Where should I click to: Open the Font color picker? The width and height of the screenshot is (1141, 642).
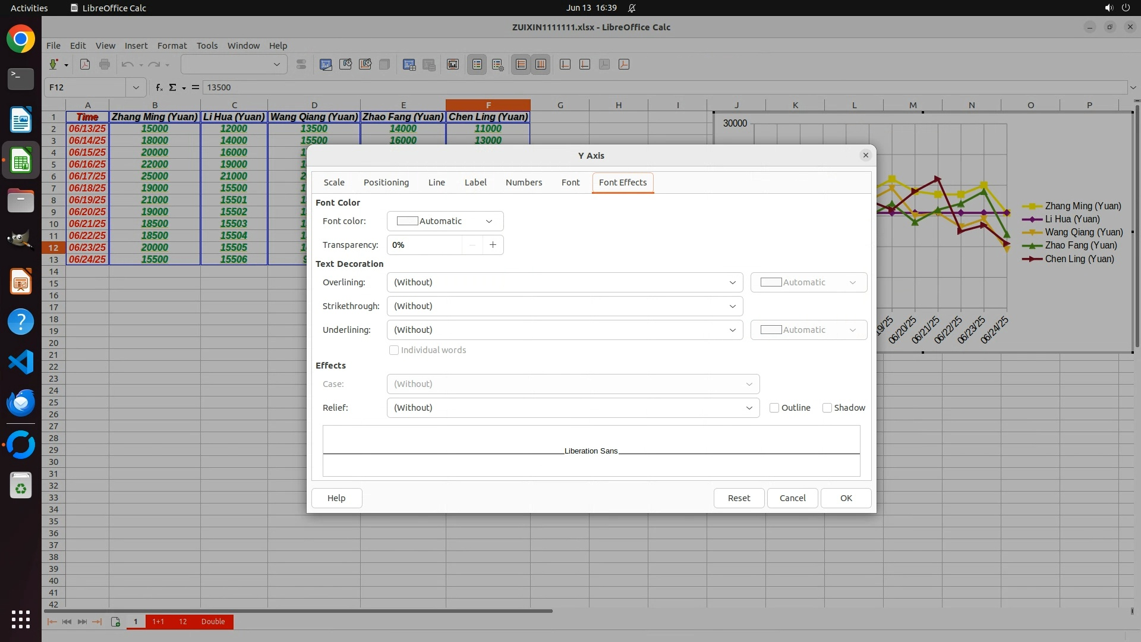tap(445, 221)
